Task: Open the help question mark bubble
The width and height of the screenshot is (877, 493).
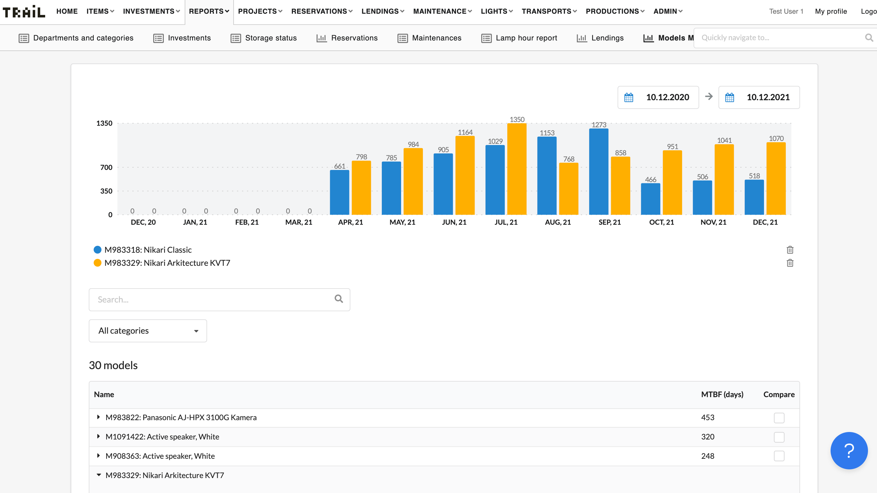Action: tap(849, 450)
